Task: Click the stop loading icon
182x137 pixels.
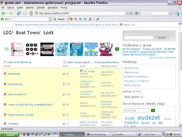Action: 25,13
